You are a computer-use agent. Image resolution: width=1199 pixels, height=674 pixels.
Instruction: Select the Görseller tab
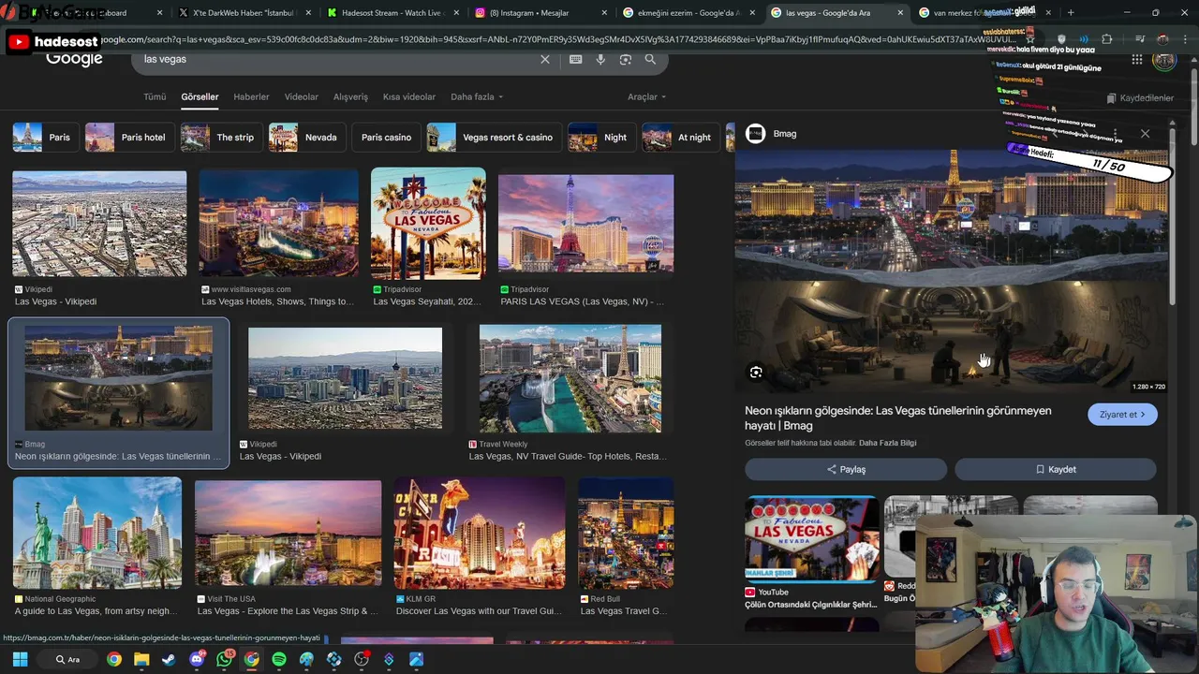[200, 96]
